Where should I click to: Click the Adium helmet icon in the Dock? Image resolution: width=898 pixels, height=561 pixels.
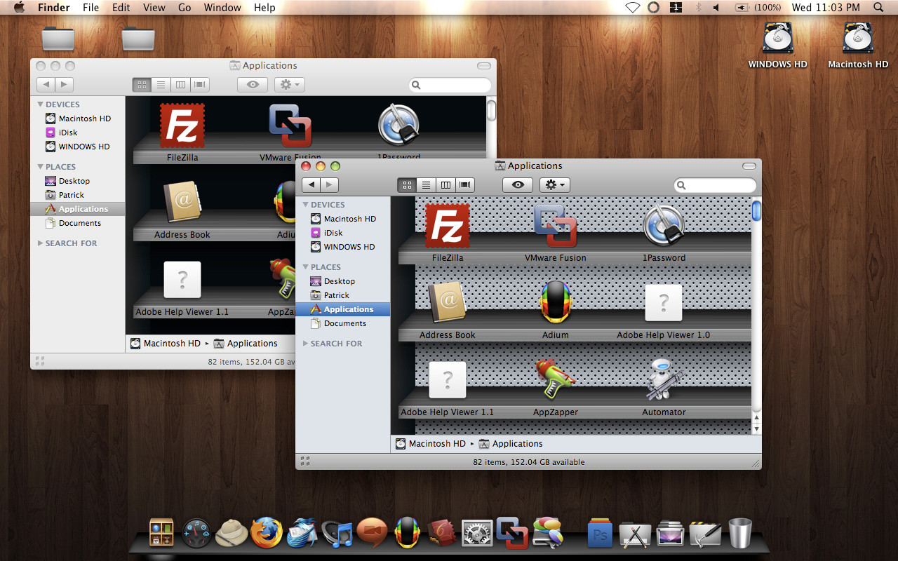408,533
